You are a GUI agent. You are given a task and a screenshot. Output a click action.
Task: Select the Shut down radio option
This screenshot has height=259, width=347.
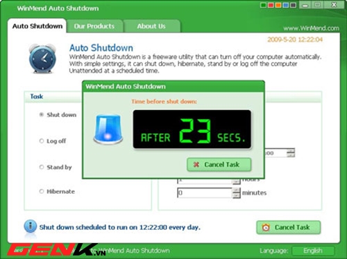pyautogui.click(x=42, y=114)
